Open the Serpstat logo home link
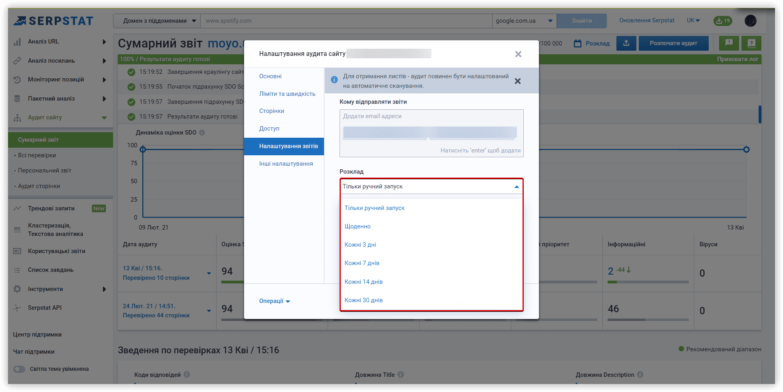 53,21
